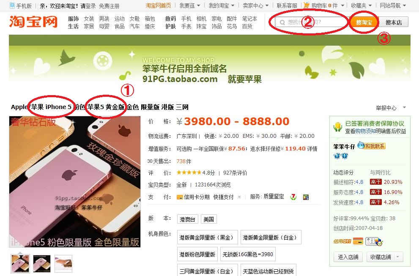Click the consumer protection badge icon
Image resolution: width=419 pixels, height=276 pixels.
point(338,127)
